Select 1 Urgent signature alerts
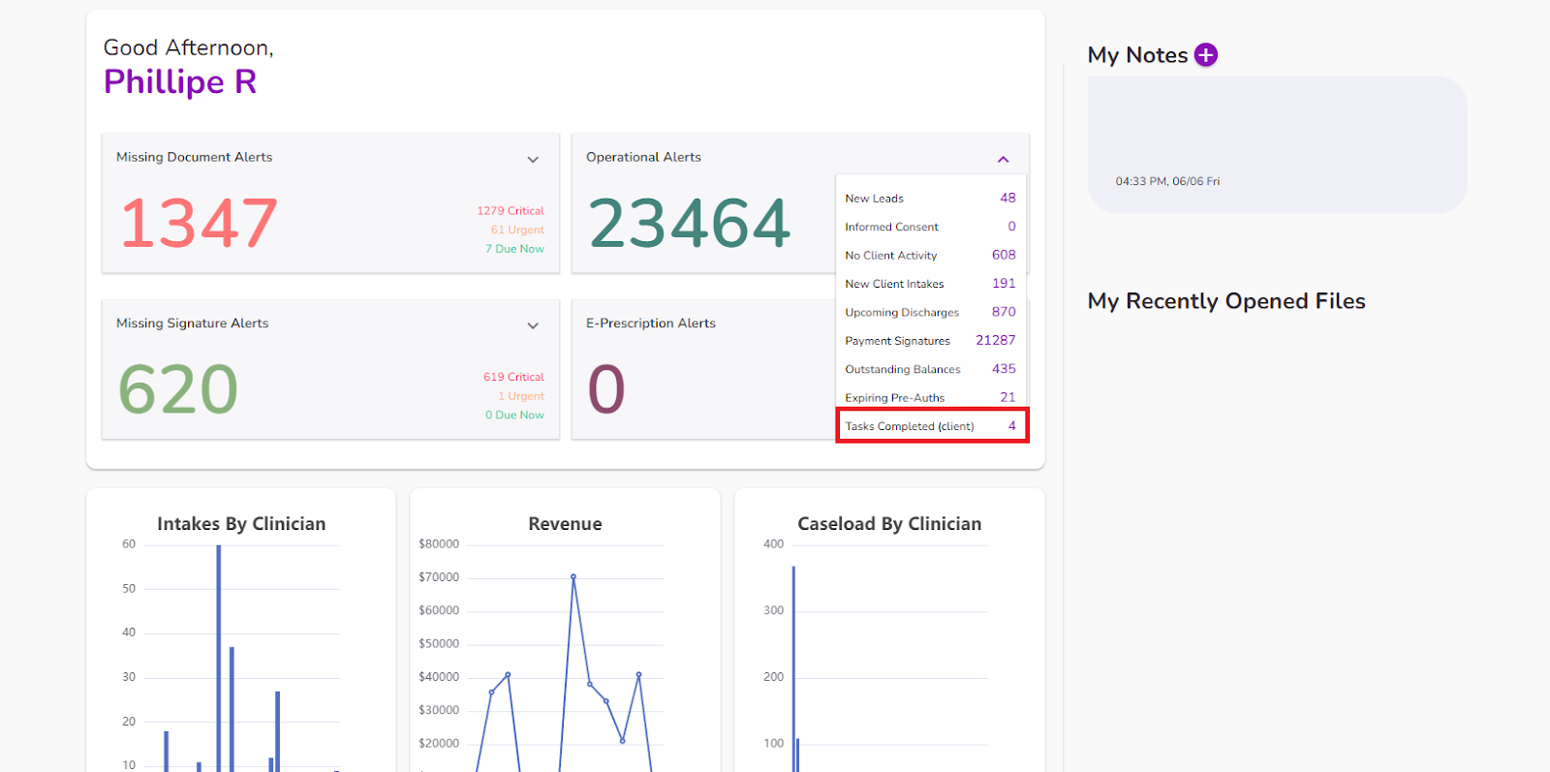The width and height of the screenshot is (1550, 772). pyautogui.click(x=521, y=396)
